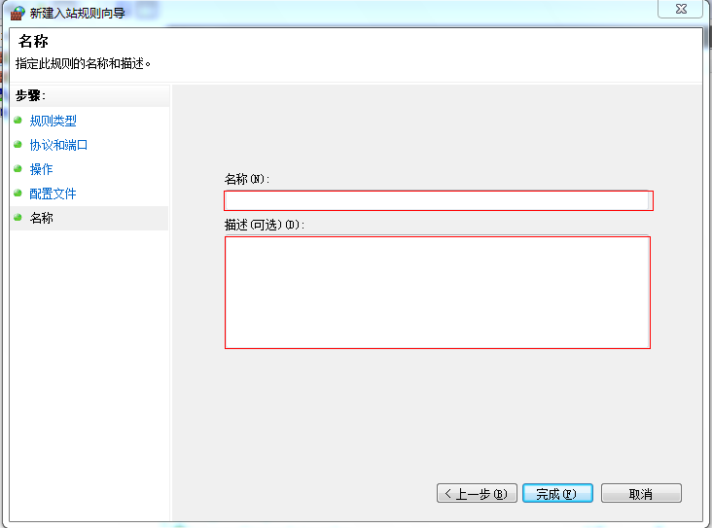712x528 pixels.
Task: Click the 新建入站规则向导 window title
Action: click(x=77, y=14)
